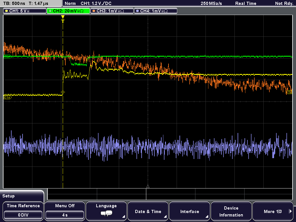Click the CH1: 1.2 V trigger source readout
The image size is (296, 222).
tap(96, 3)
